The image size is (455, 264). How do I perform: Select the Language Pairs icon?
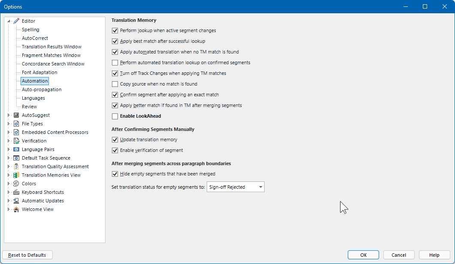pyautogui.click(x=17, y=149)
